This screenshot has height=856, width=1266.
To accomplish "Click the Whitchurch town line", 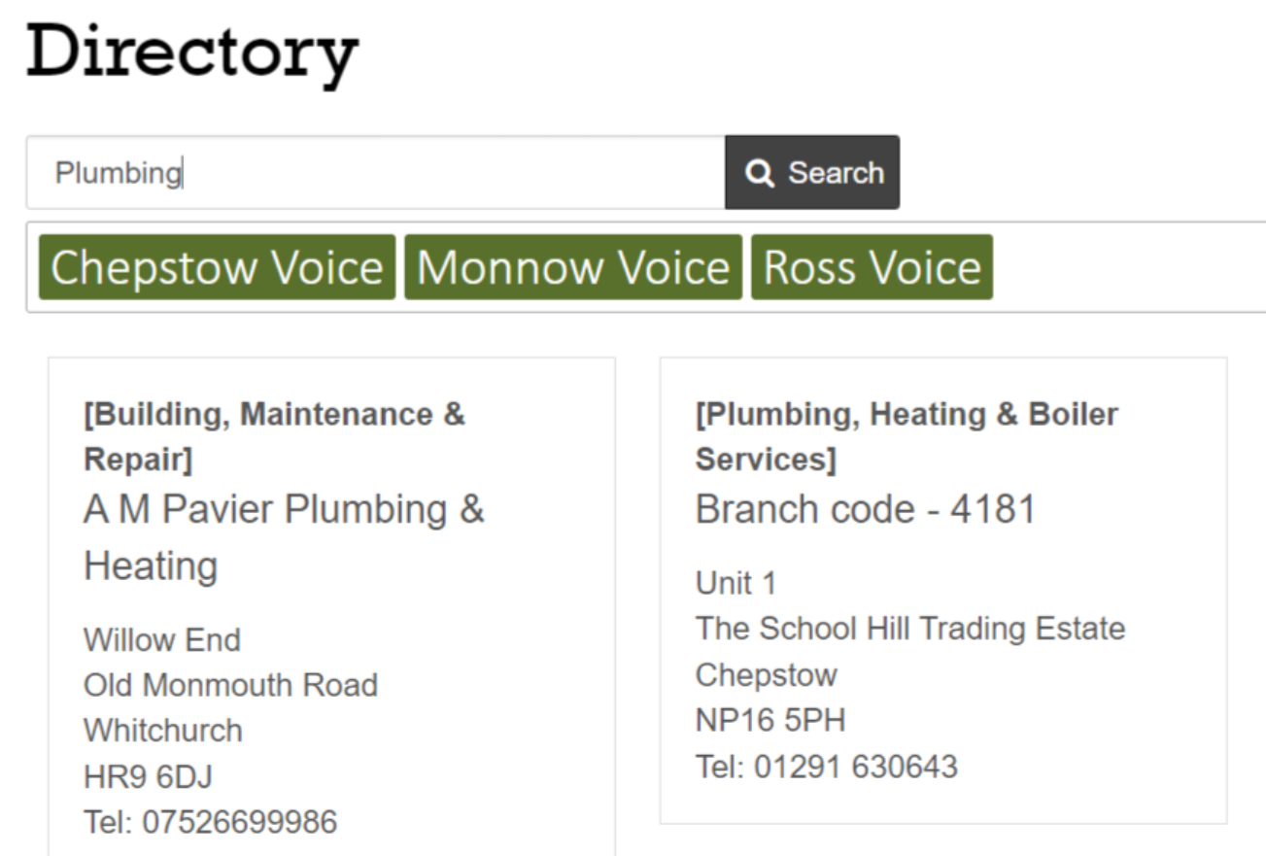I will [163, 732].
